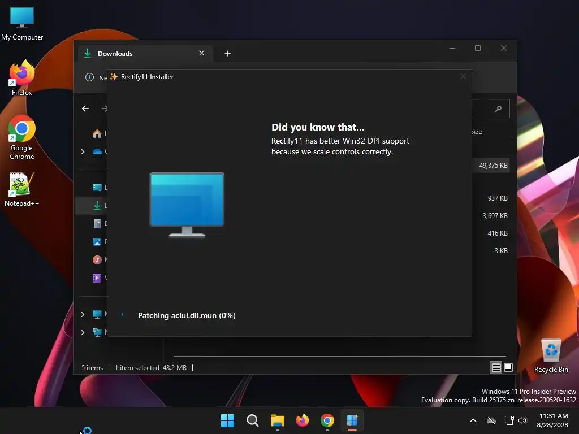Viewport: 579px width, 434px height.
Task: Open the Recycle Bin
Action: point(551,355)
